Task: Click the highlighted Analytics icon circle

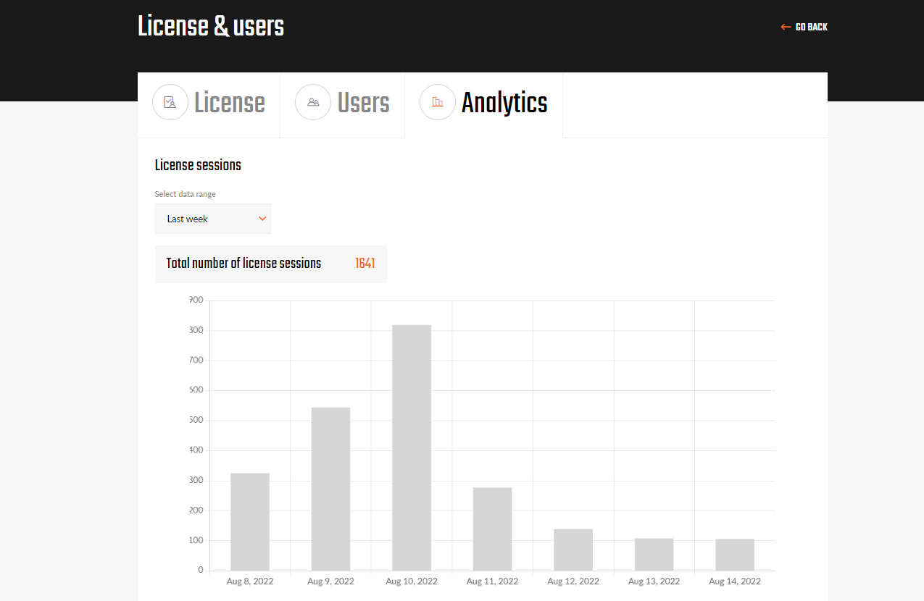Action: coord(438,102)
